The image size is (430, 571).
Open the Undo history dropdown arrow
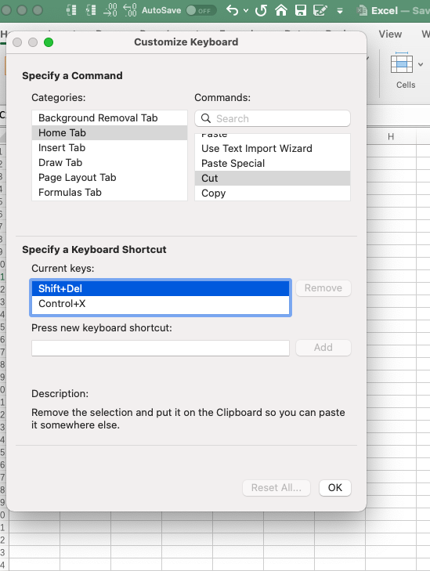246,10
